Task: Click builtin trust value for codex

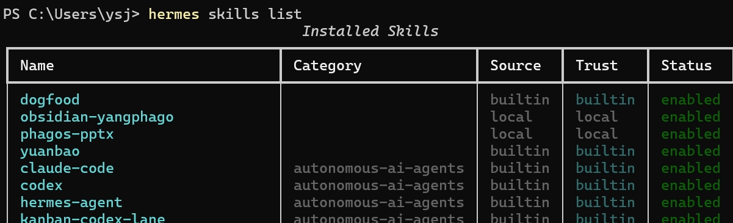Action: tap(605, 185)
